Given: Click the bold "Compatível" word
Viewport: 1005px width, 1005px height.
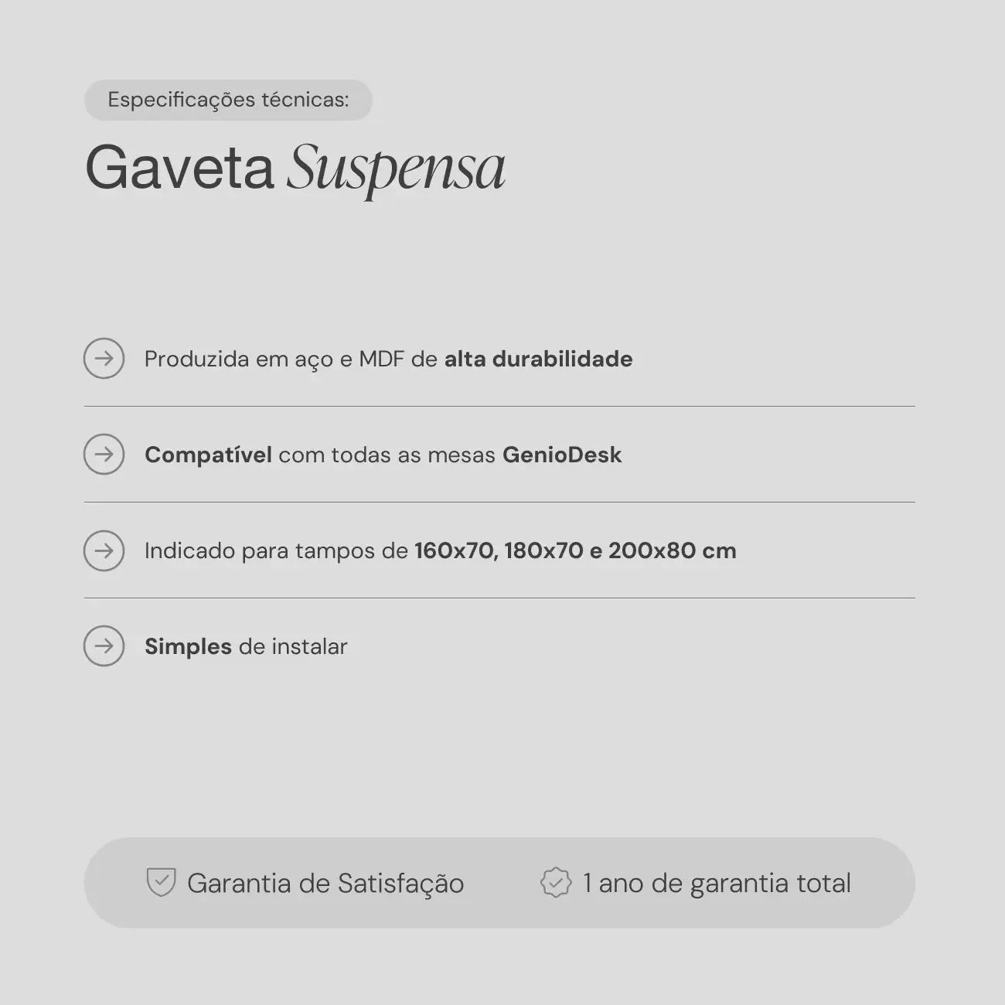Looking at the screenshot, I should pos(208,455).
